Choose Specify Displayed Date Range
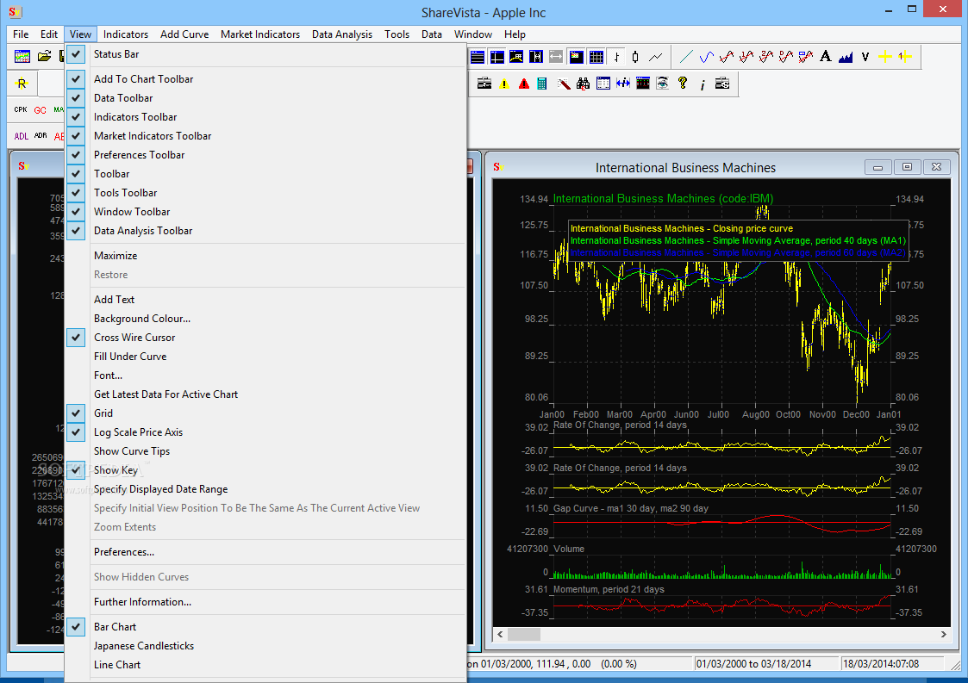This screenshot has width=968, height=683. click(265, 489)
